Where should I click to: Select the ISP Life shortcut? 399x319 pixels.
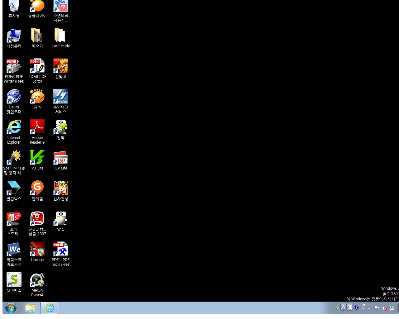[60, 160]
